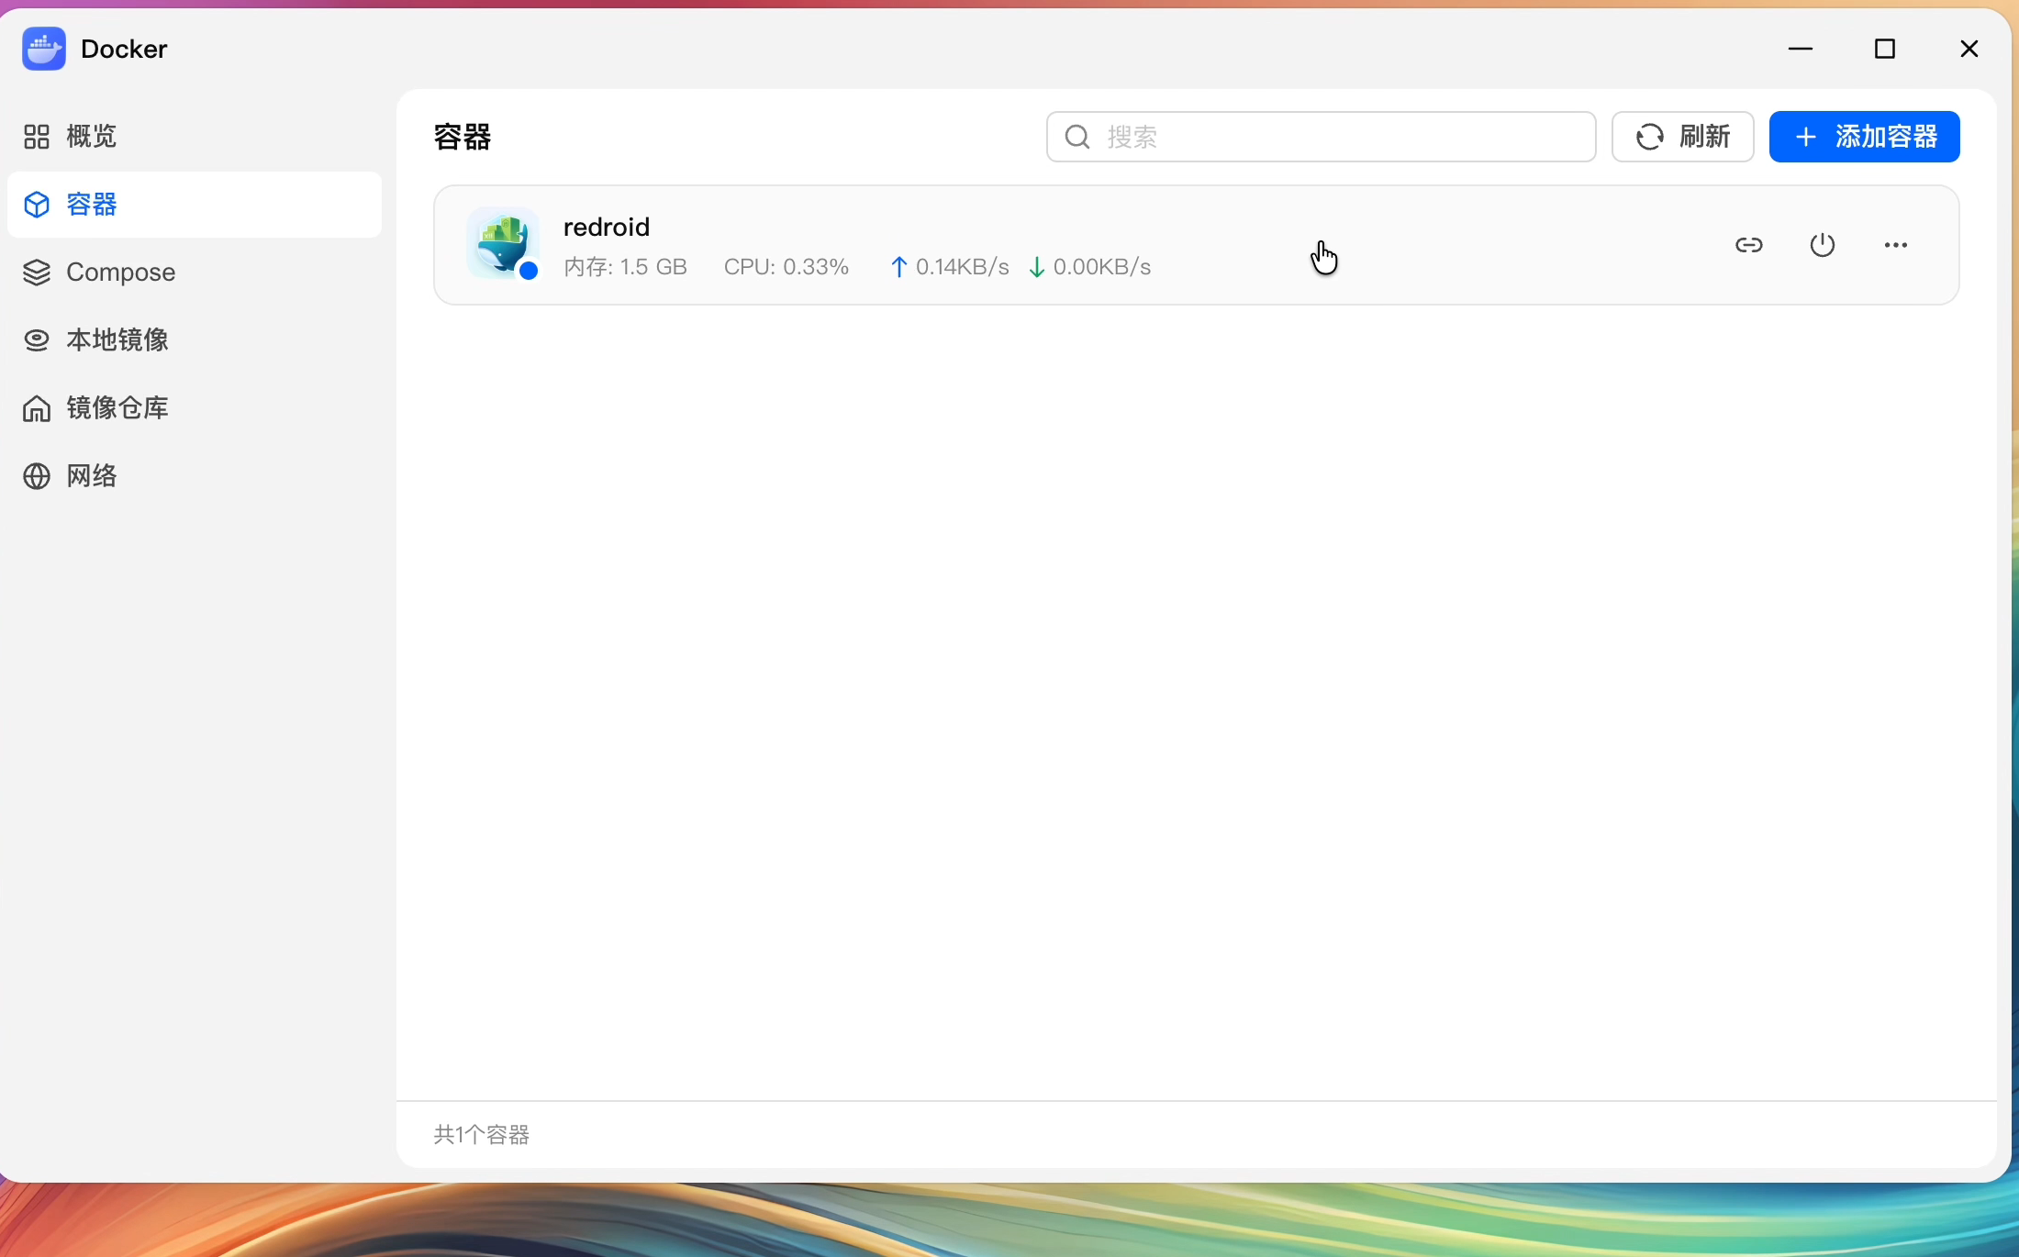Open the redroid more options menu
Image resolution: width=2019 pixels, height=1257 pixels.
[x=1896, y=245]
